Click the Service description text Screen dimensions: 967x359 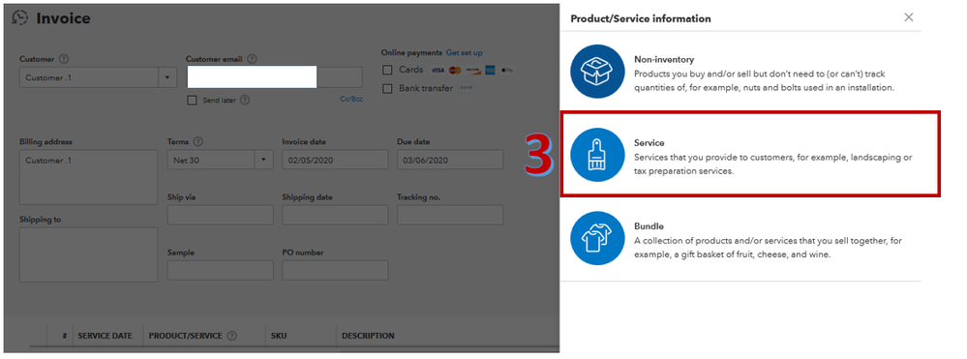[x=772, y=165]
